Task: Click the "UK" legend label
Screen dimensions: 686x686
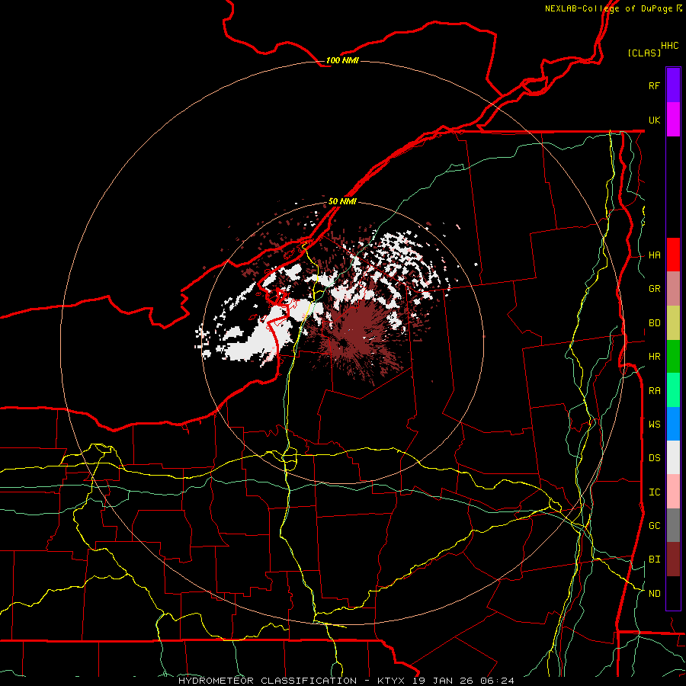Action: pyautogui.click(x=654, y=120)
